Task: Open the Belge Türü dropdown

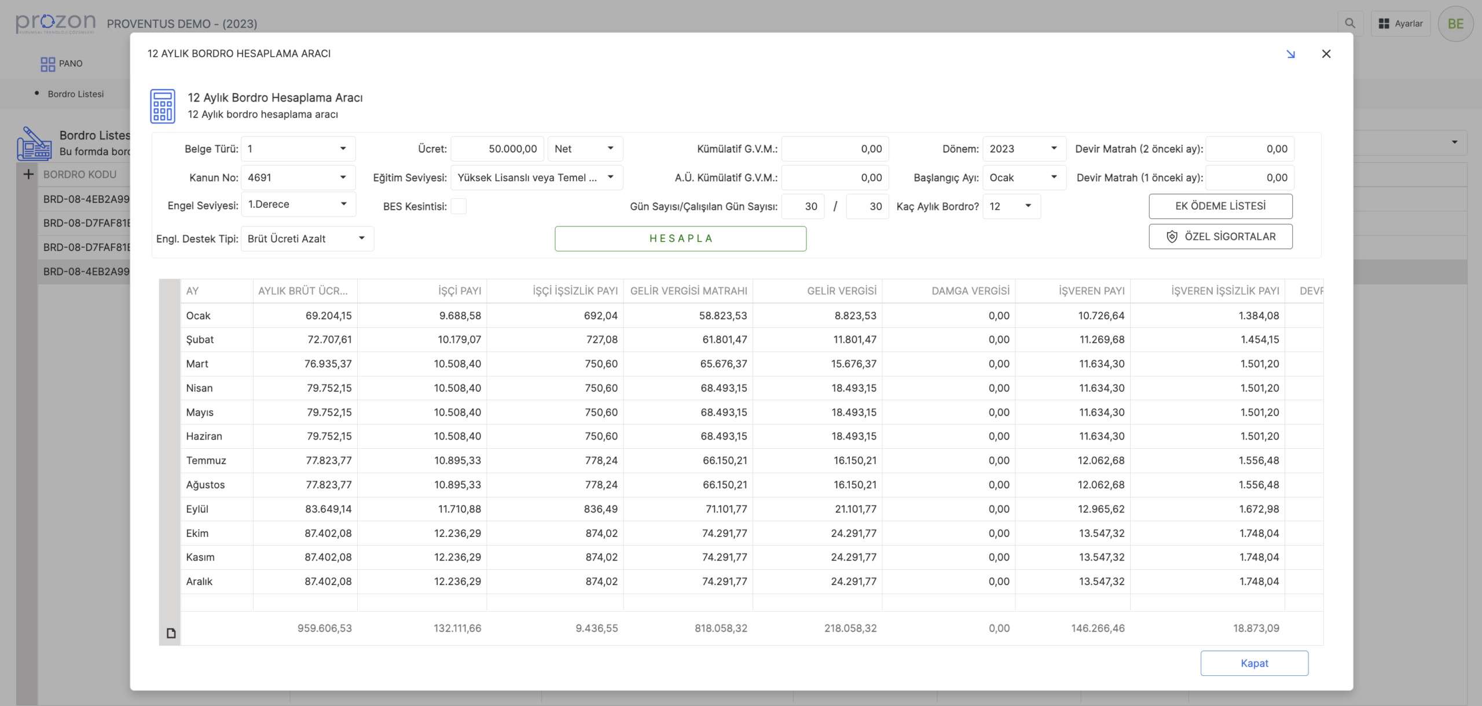Action: (298, 149)
